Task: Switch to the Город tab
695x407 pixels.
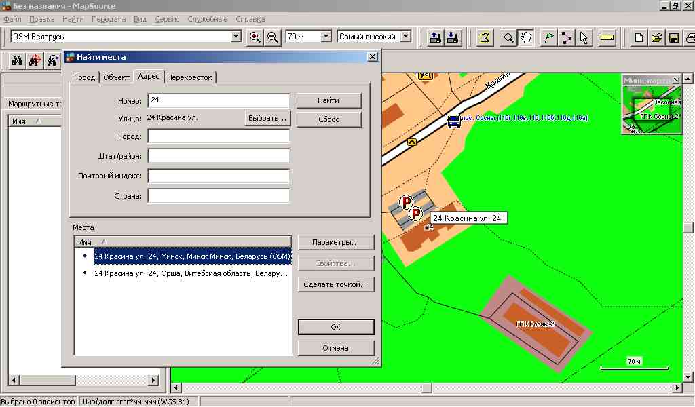Action: point(85,77)
